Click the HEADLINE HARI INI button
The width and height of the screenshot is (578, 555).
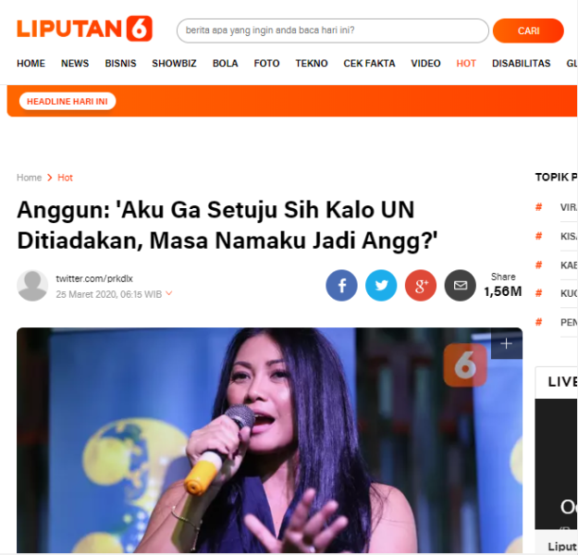coord(68,102)
